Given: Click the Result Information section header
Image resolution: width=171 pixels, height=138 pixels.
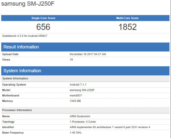Looking at the screenshot, I should coord(85,47).
